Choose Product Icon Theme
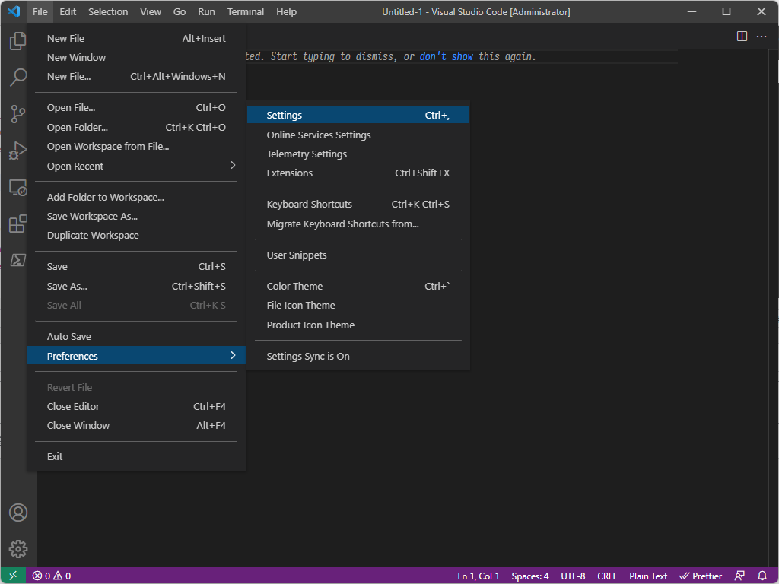Screen dimensions: 779x584 (358, 325)
